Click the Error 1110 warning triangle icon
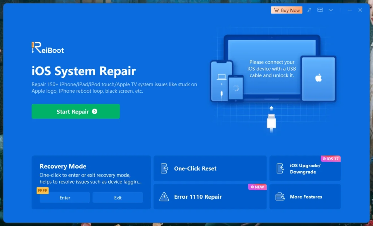Viewport: 373px width, 226px height. click(x=164, y=197)
